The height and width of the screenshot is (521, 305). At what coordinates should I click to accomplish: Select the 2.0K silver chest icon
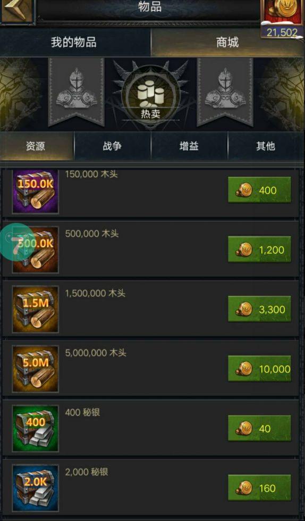tap(36, 488)
